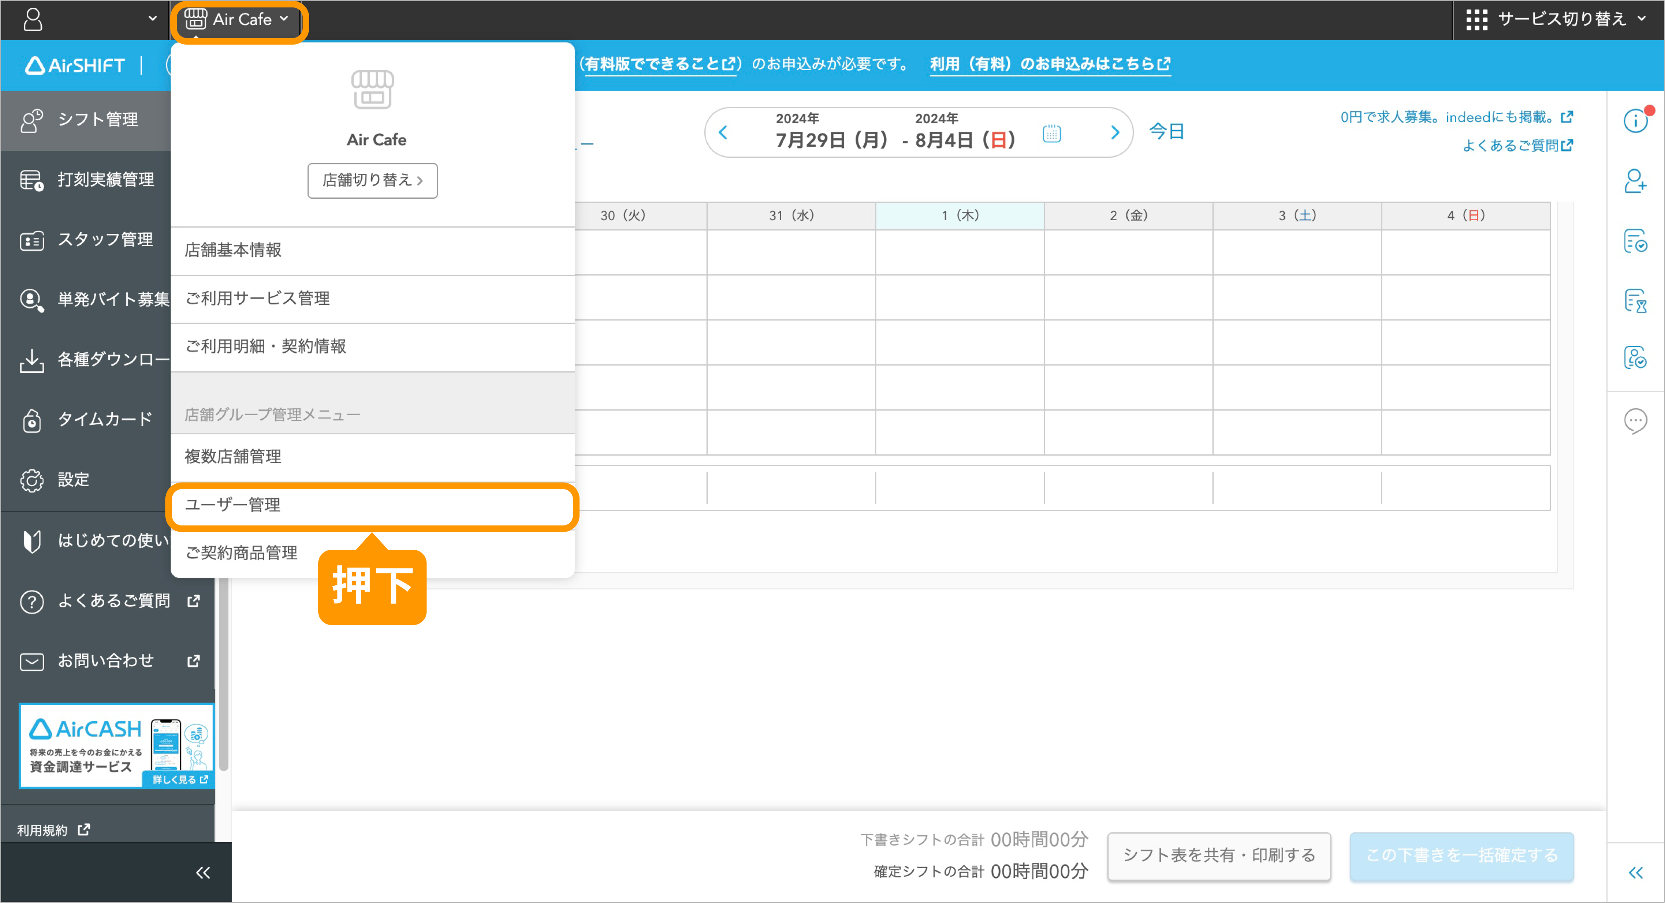
Task: Click the list with checkmark icon
Action: click(1636, 241)
